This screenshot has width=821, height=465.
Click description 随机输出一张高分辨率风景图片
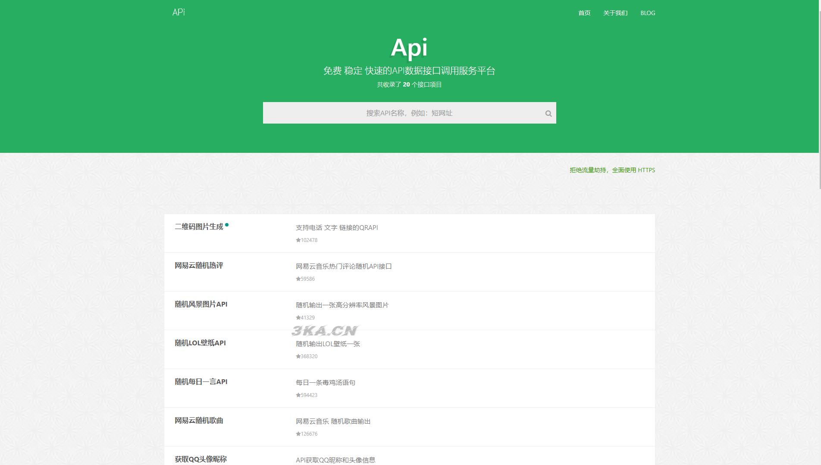(x=342, y=305)
